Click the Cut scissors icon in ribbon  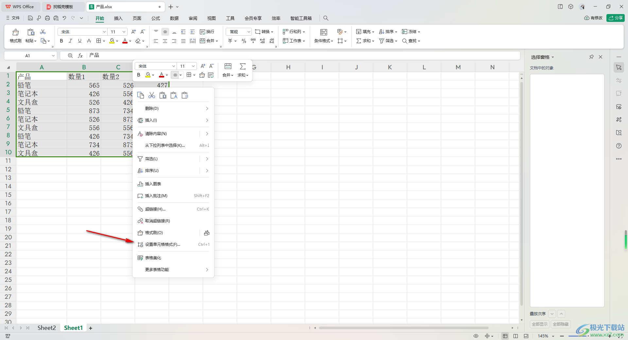pyautogui.click(x=43, y=32)
